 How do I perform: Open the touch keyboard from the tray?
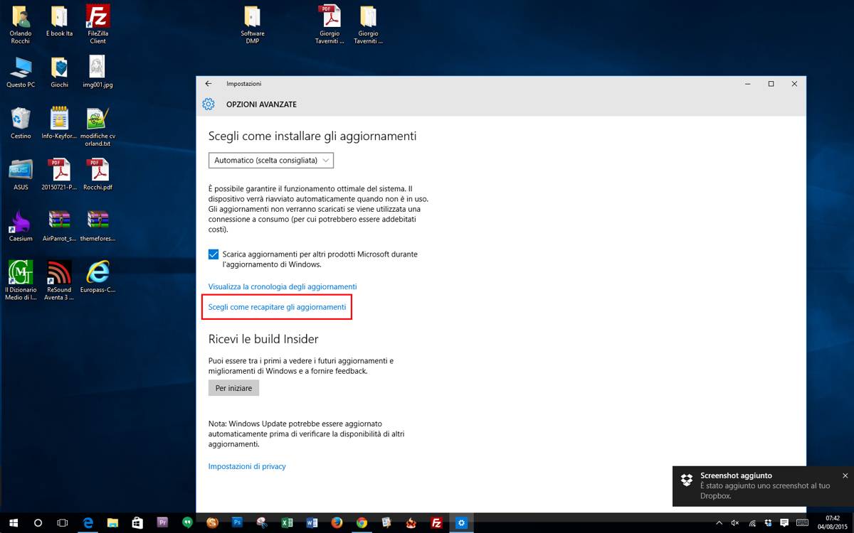pyautogui.click(x=802, y=524)
